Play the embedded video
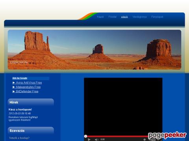The width and height of the screenshot is (189, 141). pos(89,139)
